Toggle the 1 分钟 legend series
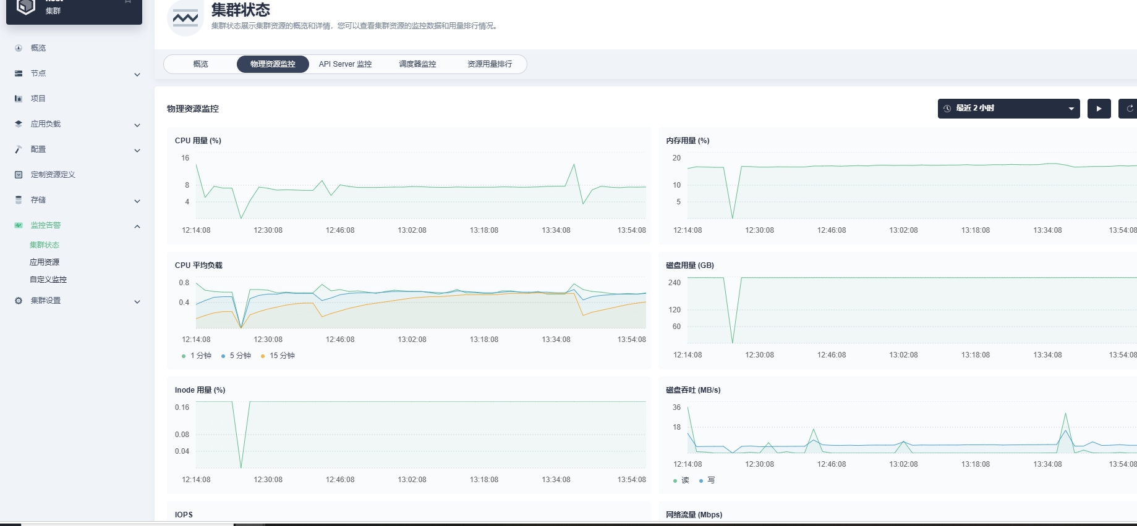 197,356
